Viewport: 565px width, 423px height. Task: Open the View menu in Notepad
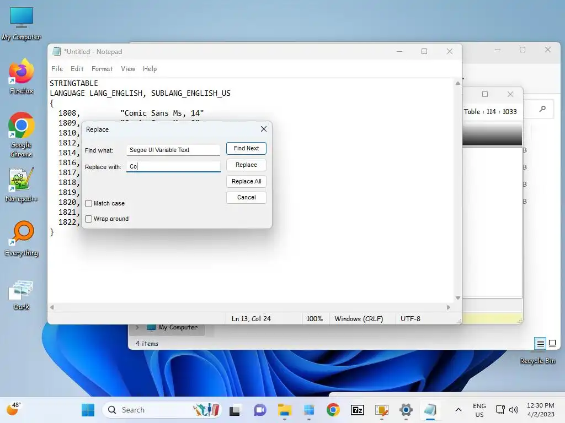[x=128, y=69]
